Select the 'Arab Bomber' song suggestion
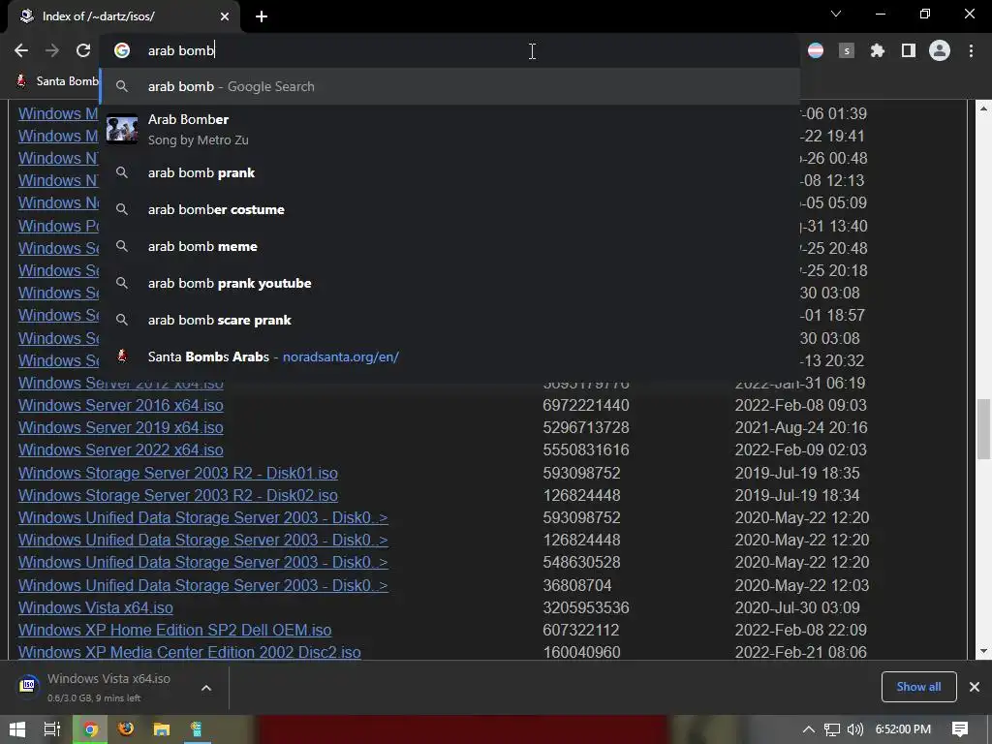Viewport: 992px width, 744px height. point(449,129)
